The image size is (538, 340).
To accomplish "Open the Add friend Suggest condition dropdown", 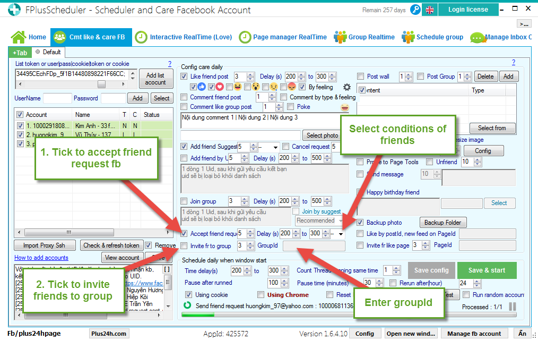I will 275,147.
